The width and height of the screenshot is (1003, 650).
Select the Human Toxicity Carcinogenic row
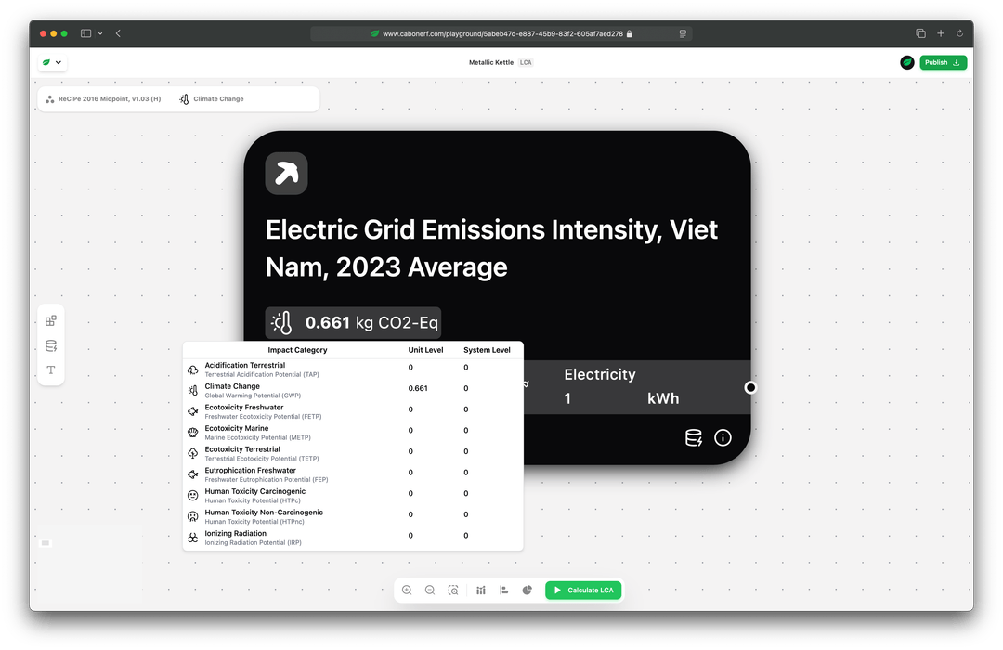tap(353, 496)
